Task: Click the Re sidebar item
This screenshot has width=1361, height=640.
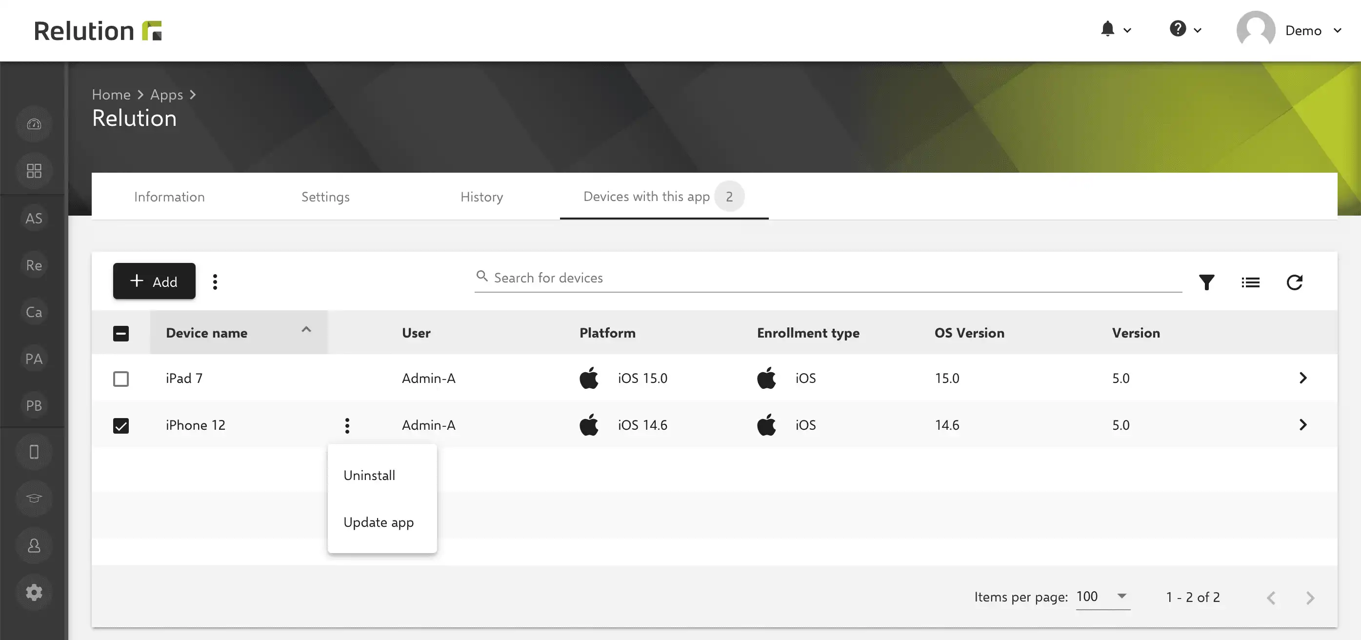Action: click(x=34, y=265)
